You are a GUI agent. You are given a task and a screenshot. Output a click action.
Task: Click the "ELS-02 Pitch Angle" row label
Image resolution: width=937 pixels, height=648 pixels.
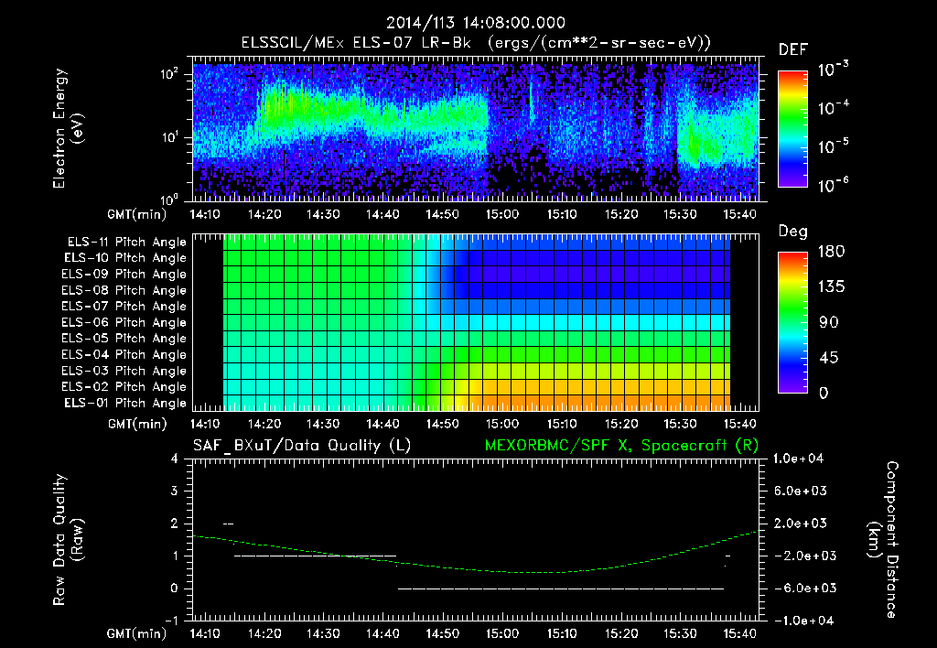(x=124, y=387)
